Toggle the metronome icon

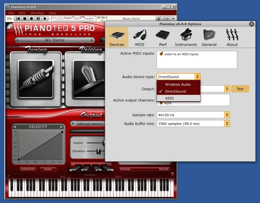(x=159, y=19)
